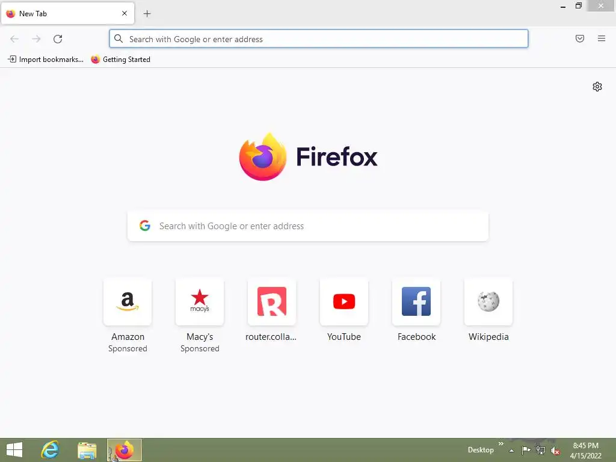Save page to Pocket icon

(x=580, y=38)
